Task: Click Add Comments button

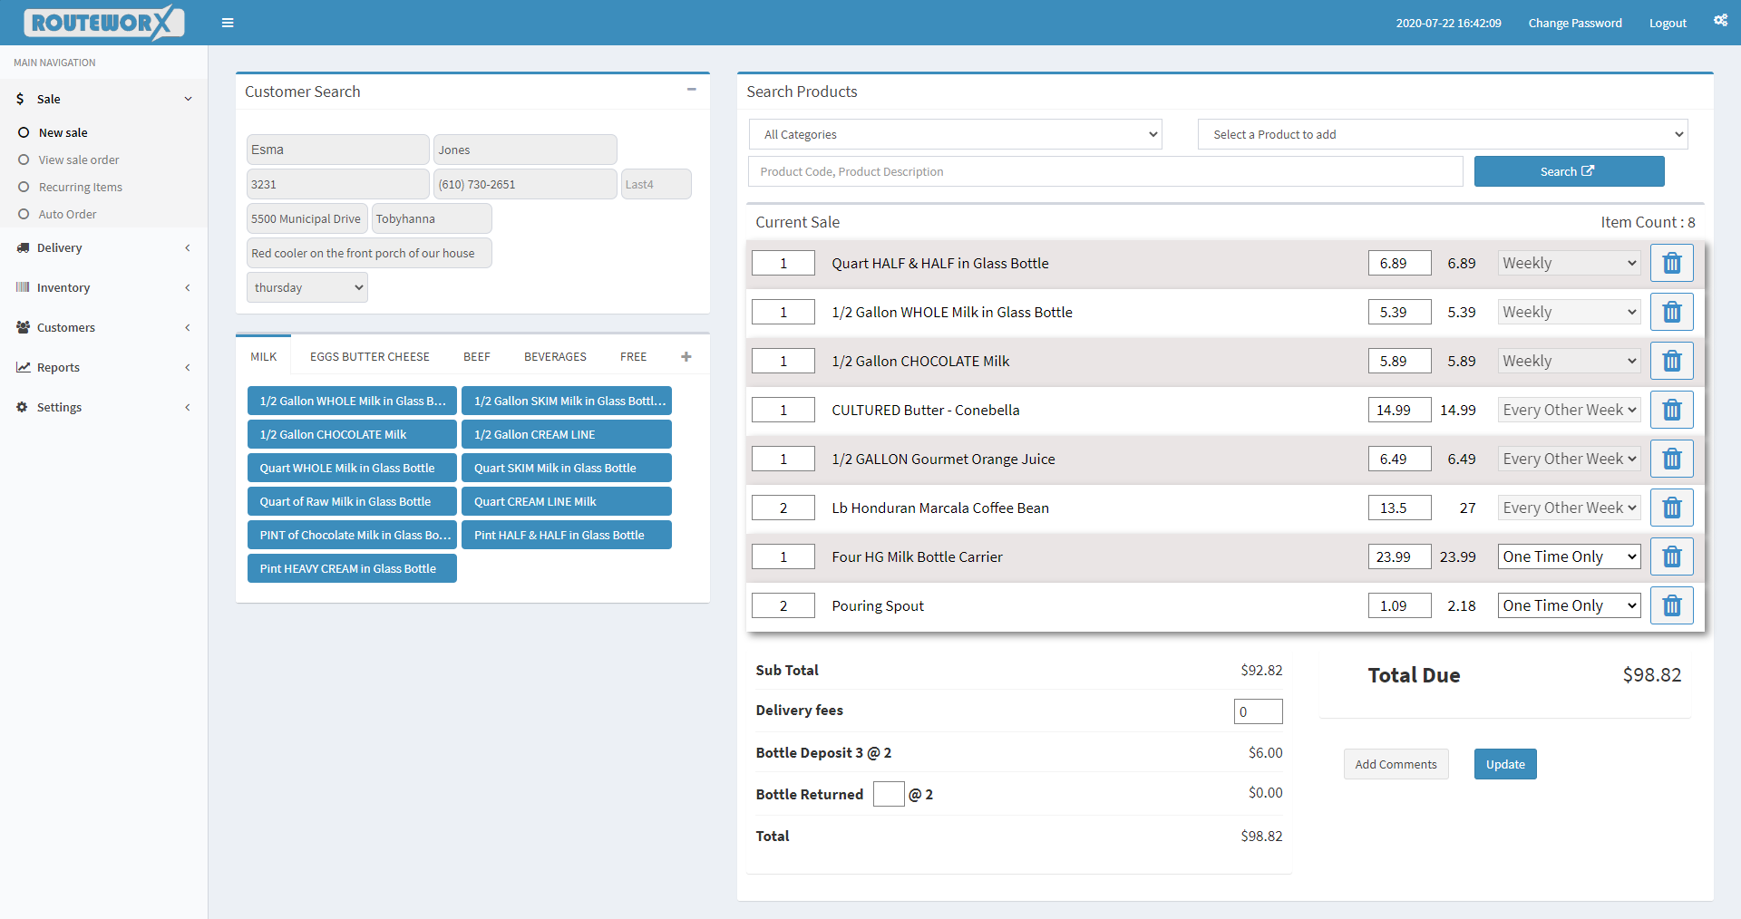Action: pos(1396,764)
